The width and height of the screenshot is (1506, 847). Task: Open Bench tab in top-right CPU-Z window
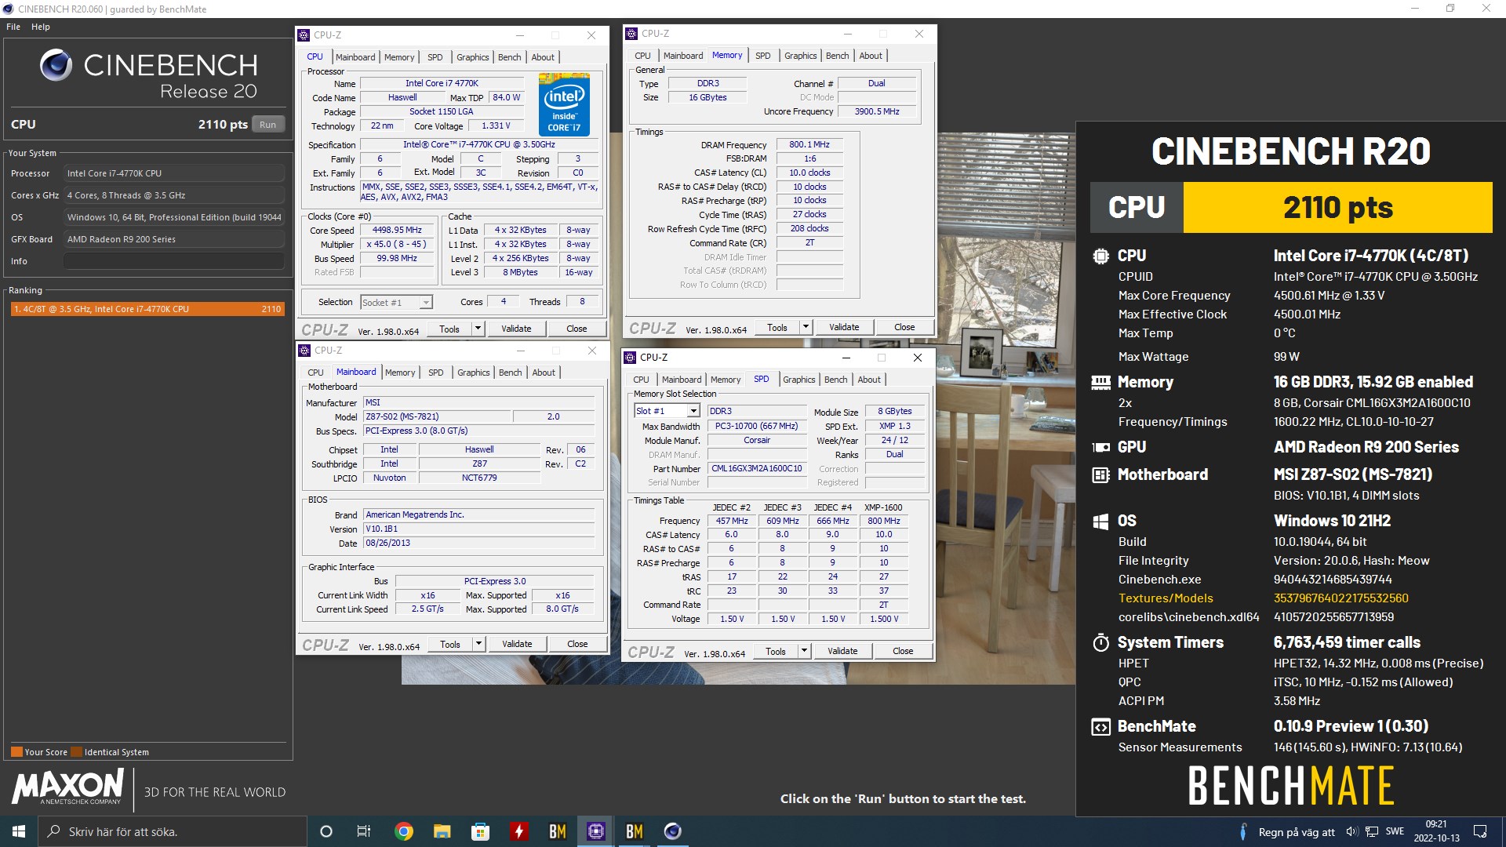coord(837,56)
